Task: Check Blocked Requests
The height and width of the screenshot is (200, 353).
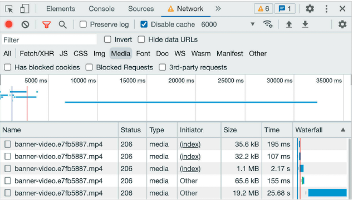Action: point(89,67)
